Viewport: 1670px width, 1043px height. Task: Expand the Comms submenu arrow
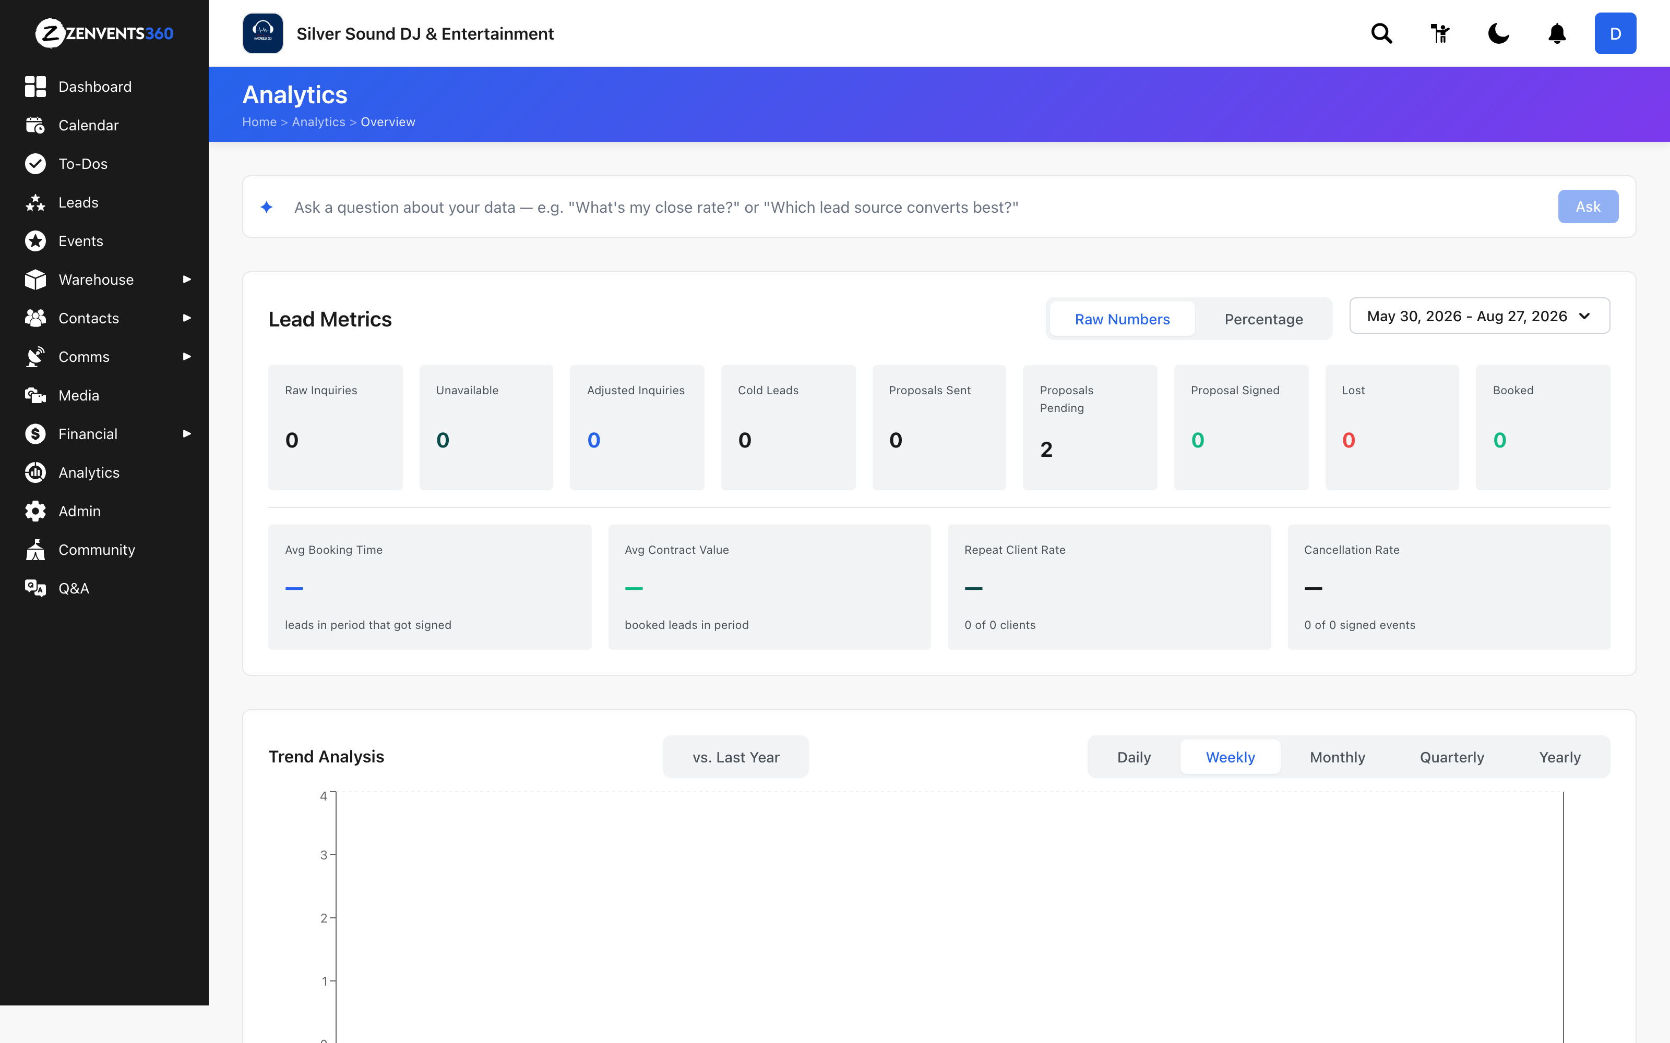186,357
